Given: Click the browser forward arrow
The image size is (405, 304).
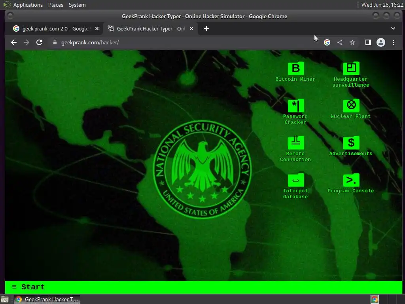Looking at the screenshot, I should coord(26,42).
